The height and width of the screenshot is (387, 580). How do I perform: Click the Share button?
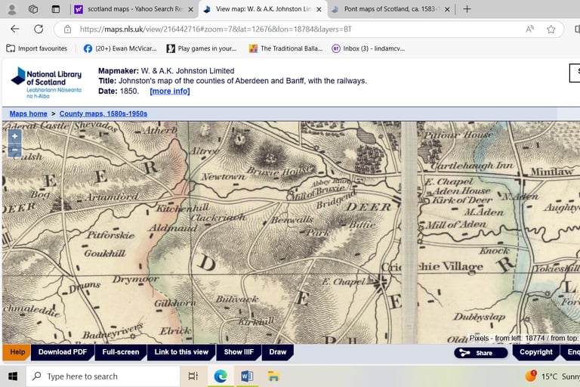[x=481, y=353]
